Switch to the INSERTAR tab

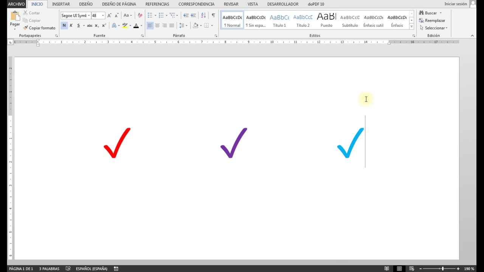61,4
